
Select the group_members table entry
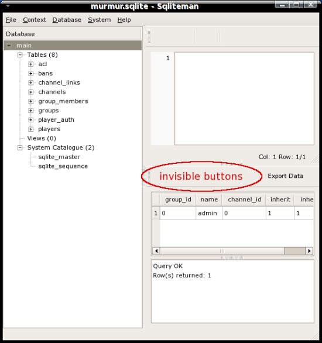63,101
